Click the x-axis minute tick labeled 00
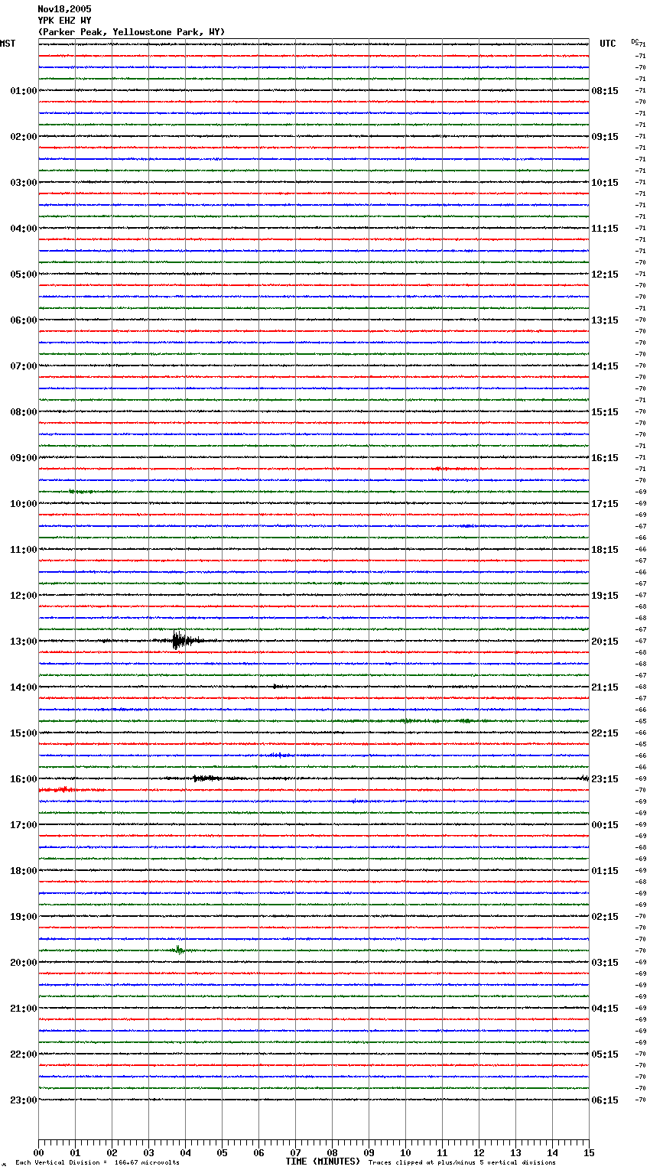The width and height of the screenshot is (650, 1173). coord(38,1153)
